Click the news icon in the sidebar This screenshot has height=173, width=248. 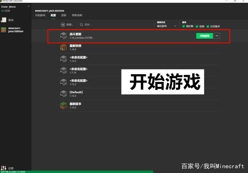(3, 20)
